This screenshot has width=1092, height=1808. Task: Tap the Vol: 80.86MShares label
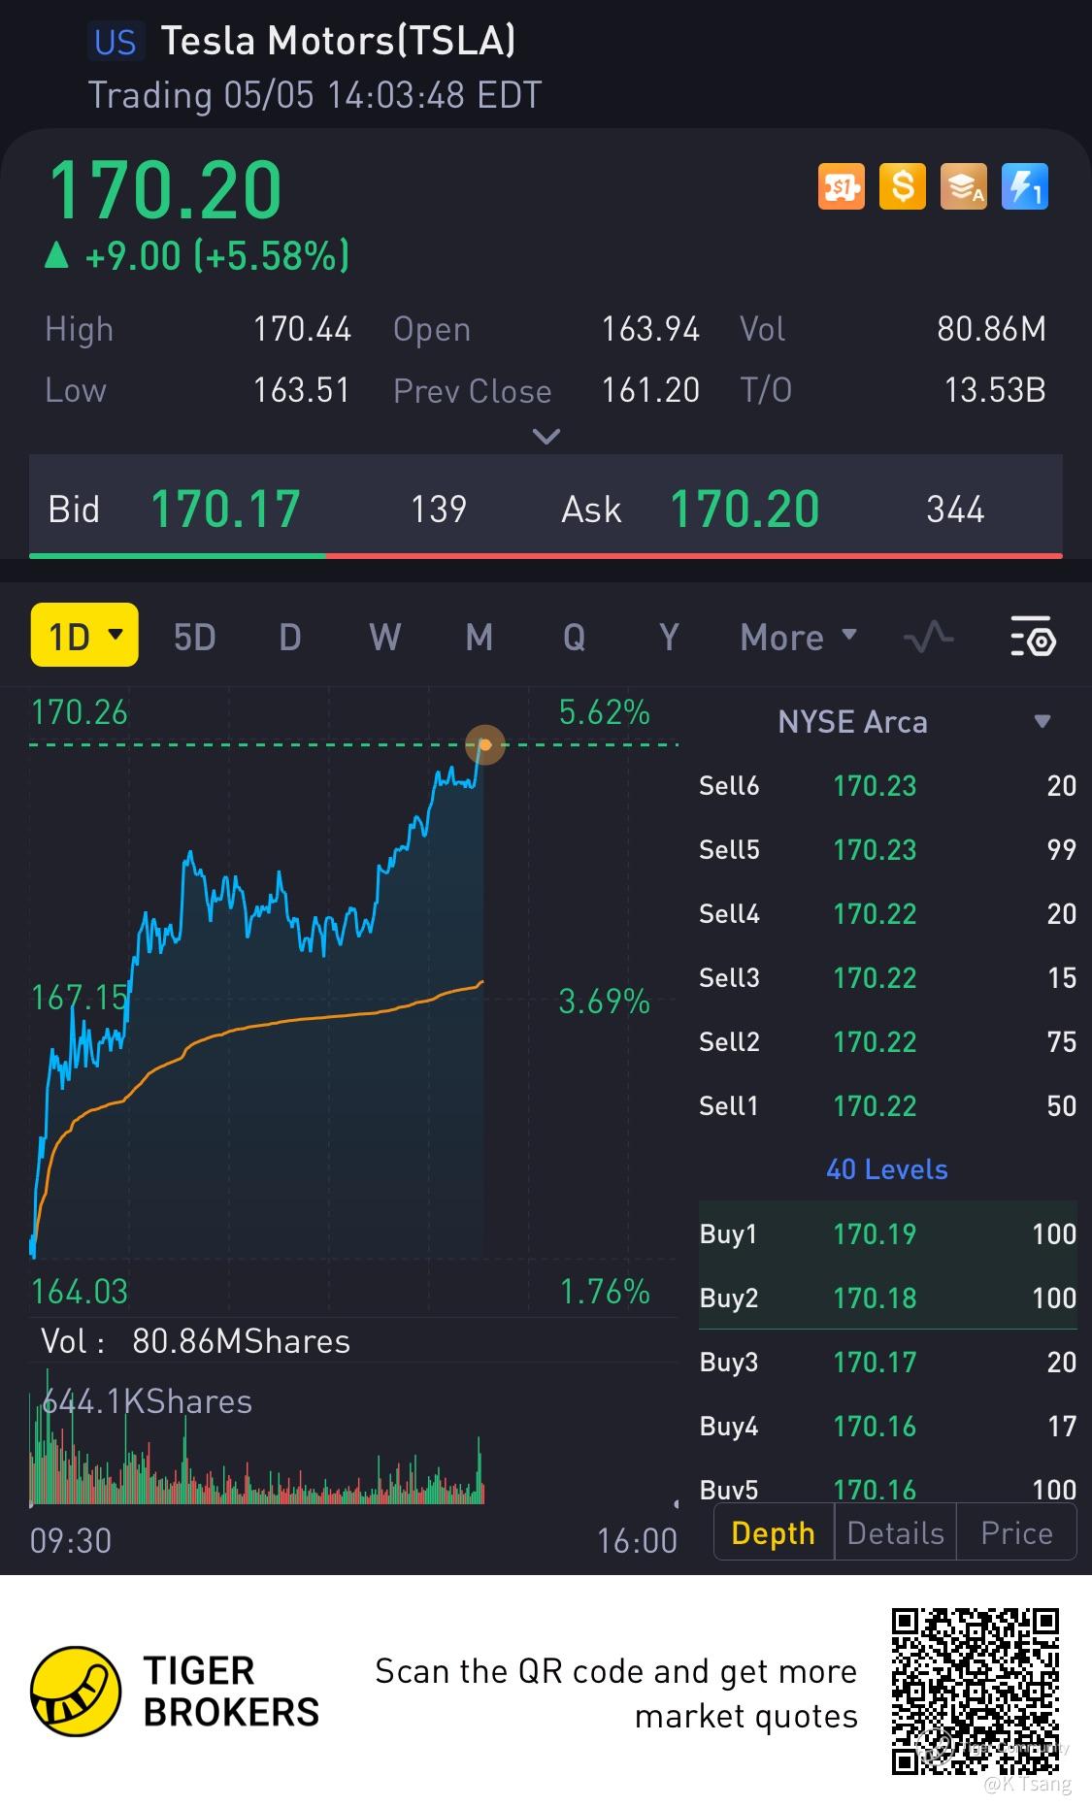(195, 1341)
